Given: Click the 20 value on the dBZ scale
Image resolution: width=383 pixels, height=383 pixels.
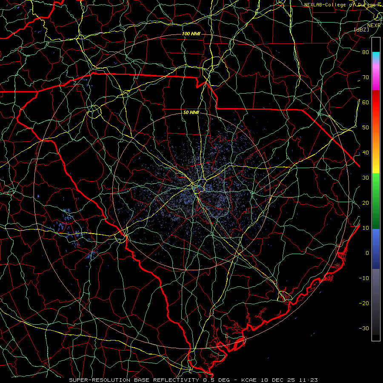Looking at the screenshot, I should (366, 203).
